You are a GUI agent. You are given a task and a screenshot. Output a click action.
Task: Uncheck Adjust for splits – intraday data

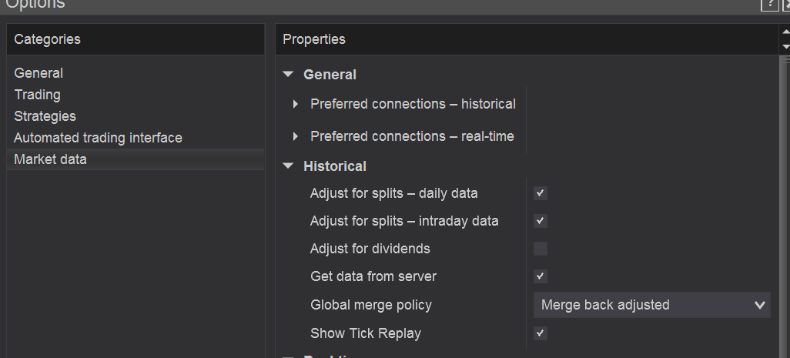541,221
